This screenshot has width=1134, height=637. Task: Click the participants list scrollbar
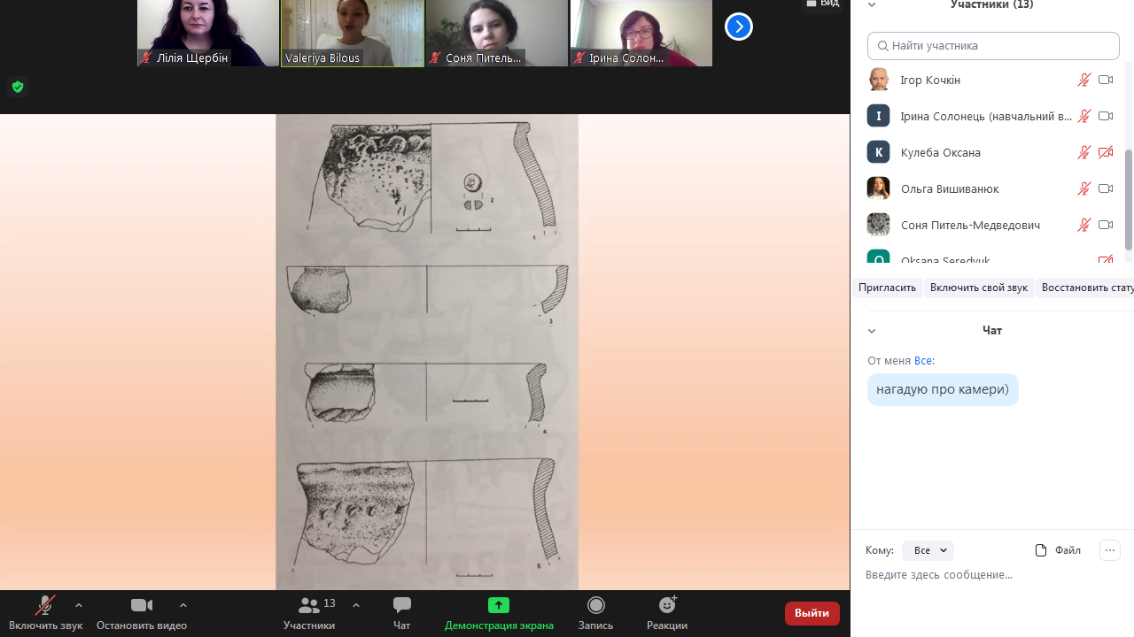[1128, 199]
